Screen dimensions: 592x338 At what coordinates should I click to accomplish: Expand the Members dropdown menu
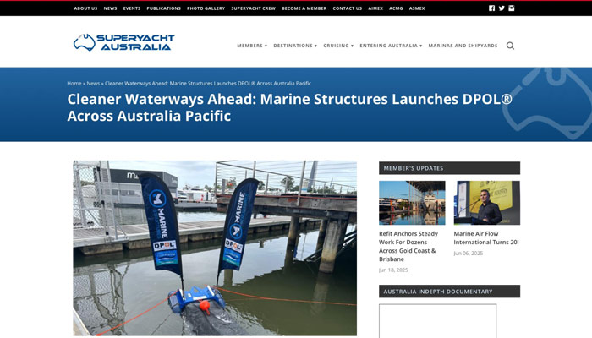tap(252, 46)
